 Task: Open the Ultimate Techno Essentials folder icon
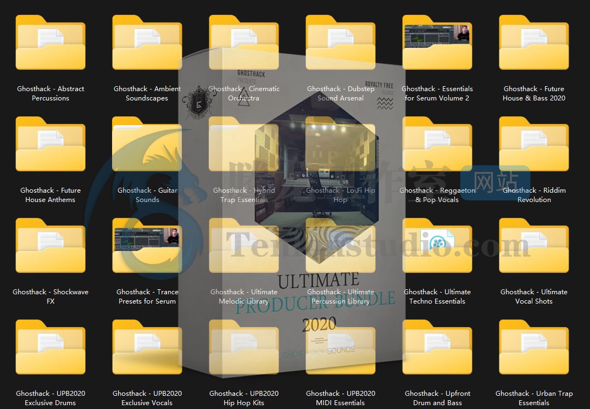(x=437, y=245)
